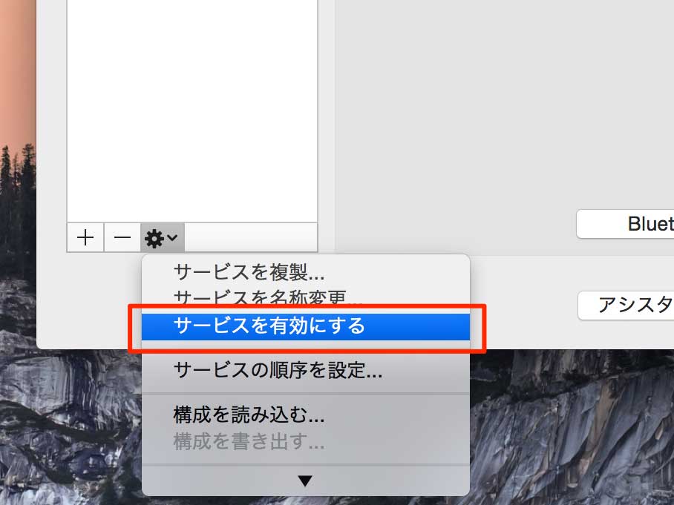This screenshot has width=674, height=505.
Task: Open the gear action menu
Action: [x=162, y=237]
